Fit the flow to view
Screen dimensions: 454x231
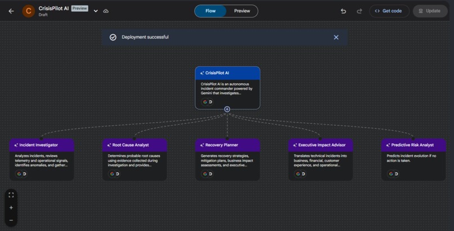point(11,195)
